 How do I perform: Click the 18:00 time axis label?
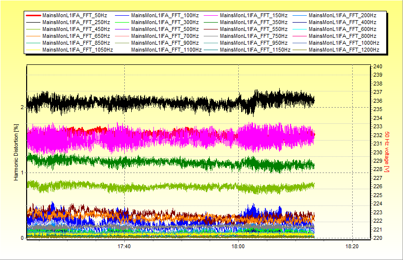pyautogui.click(x=238, y=246)
